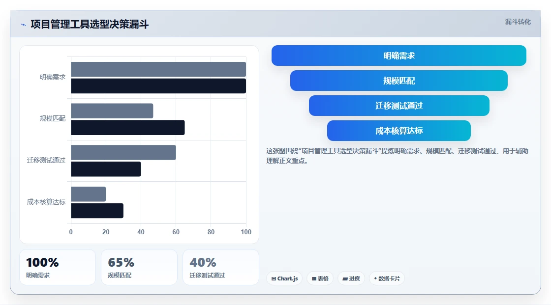Click the axis value 20
Screen dimensions: 551x305
click(106, 232)
